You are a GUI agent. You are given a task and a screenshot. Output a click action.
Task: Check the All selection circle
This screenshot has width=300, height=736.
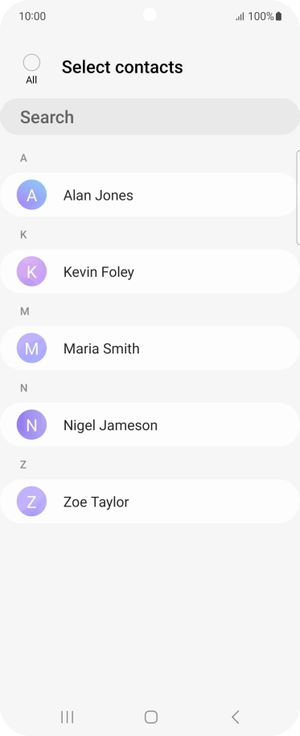(x=31, y=63)
